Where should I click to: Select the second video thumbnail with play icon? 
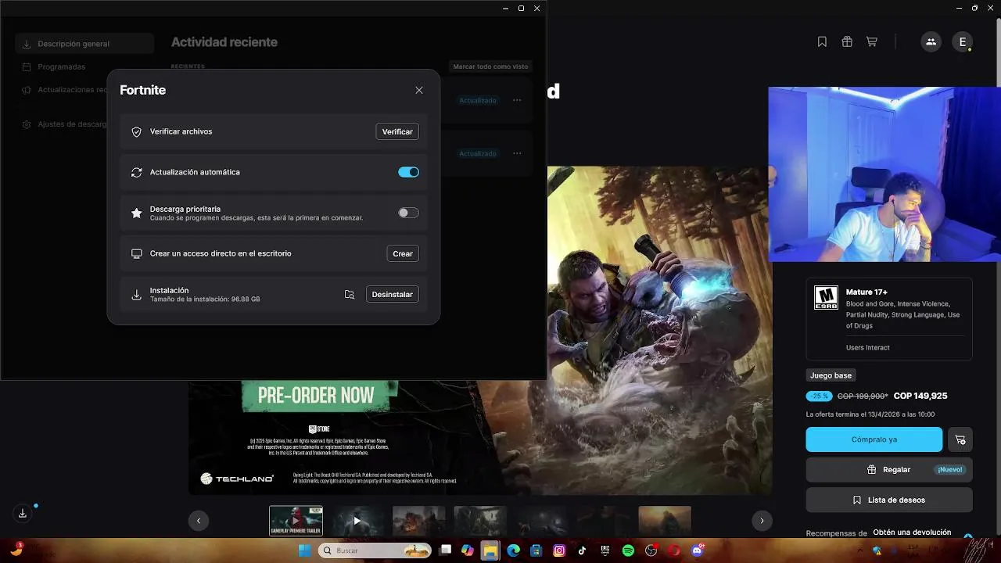[x=357, y=521]
